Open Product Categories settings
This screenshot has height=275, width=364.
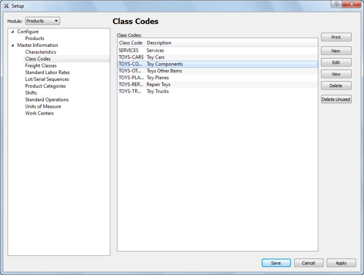45,86
